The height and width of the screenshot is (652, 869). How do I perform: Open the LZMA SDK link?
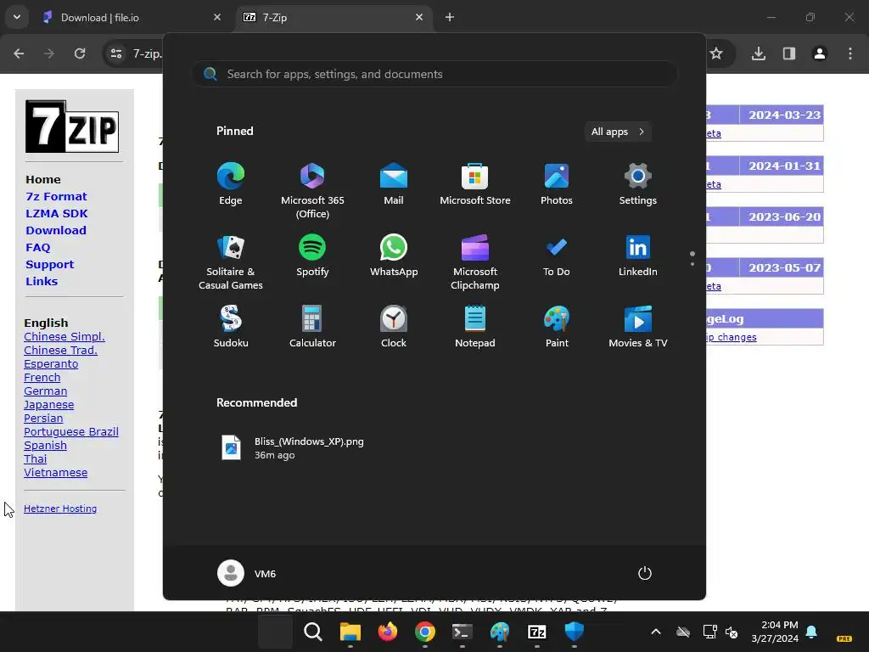click(57, 213)
